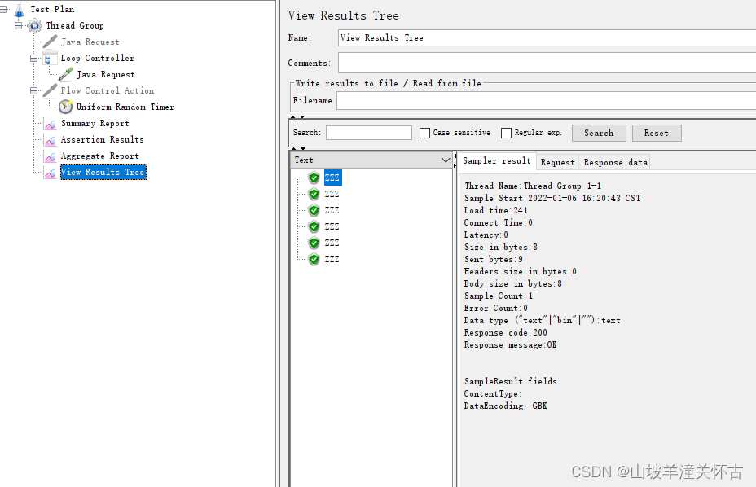Select Aggregate Report in the tree
Image resolution: width=756 pixels, height=487 pixels.
click(100, 156)
